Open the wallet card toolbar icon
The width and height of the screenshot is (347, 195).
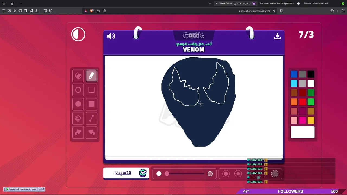[20, 11]
